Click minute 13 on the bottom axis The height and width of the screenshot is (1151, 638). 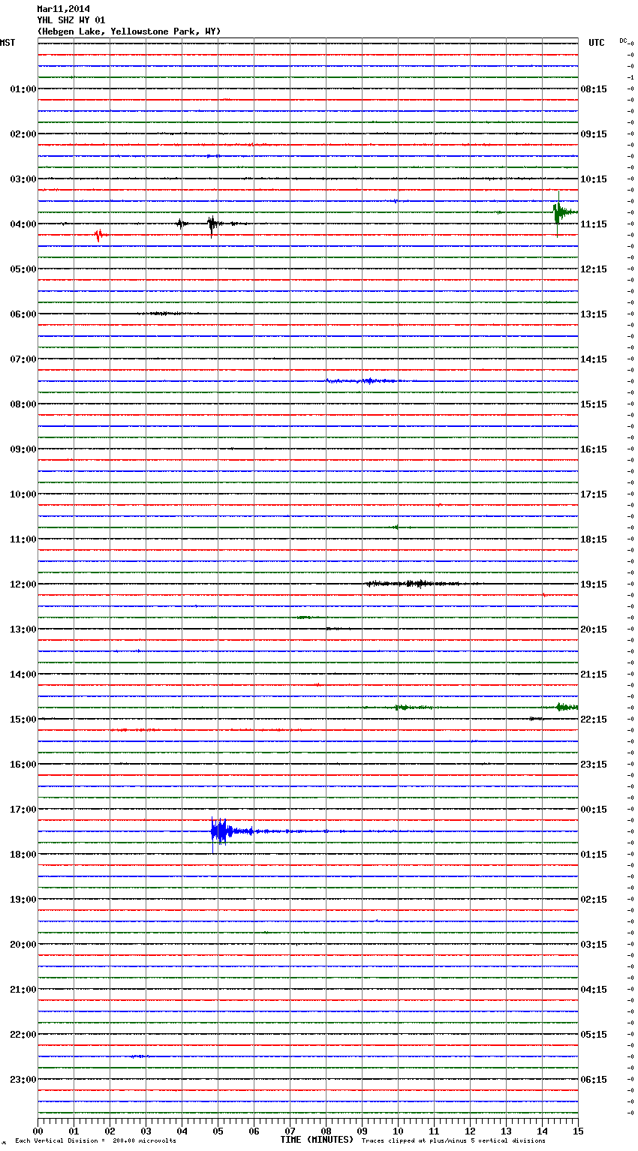pyautogui.click(x=506, y=1131)
